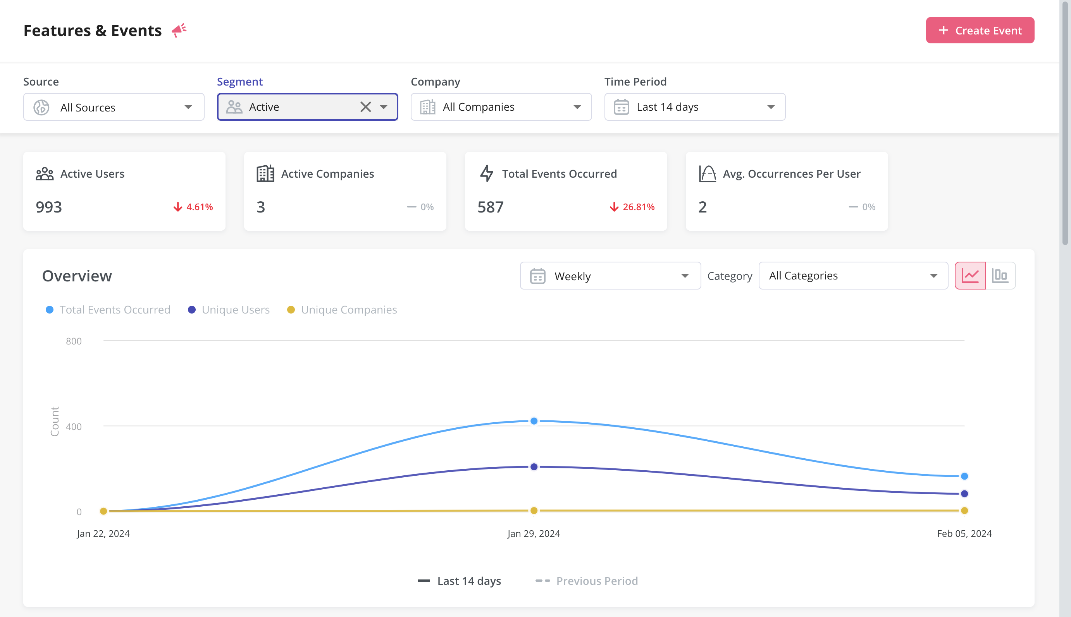Click the Features & Events page title
Screen dimensions: 1071x617
tap(93, 31)
